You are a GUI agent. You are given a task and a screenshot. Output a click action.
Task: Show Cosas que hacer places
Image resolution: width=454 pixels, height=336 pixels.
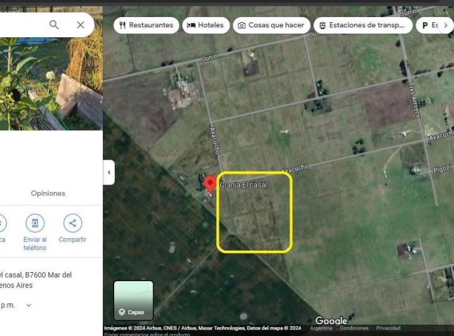[x=271, y=25]
